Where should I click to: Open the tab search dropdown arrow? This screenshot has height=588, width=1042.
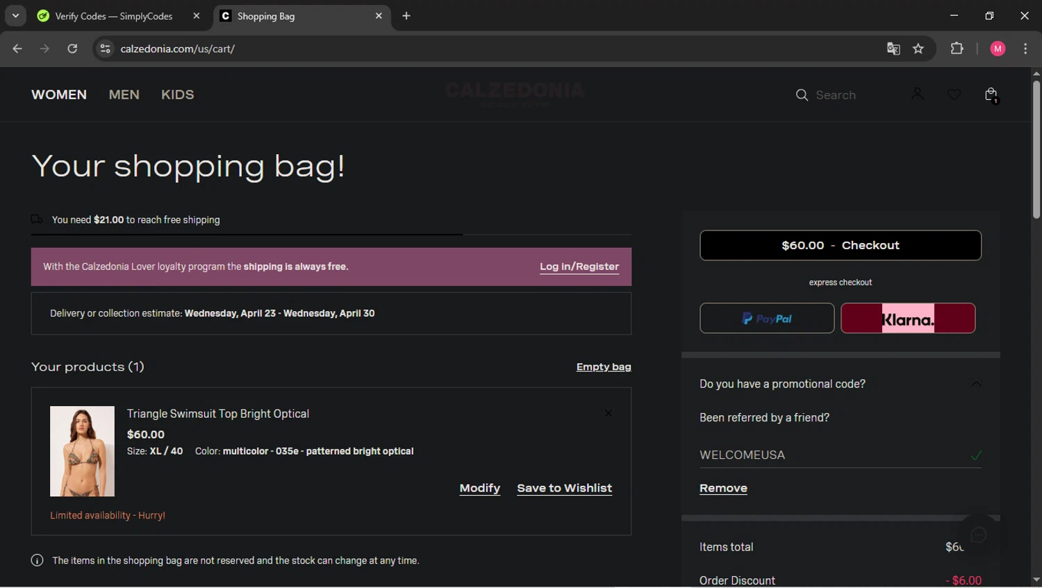[15, 16]
